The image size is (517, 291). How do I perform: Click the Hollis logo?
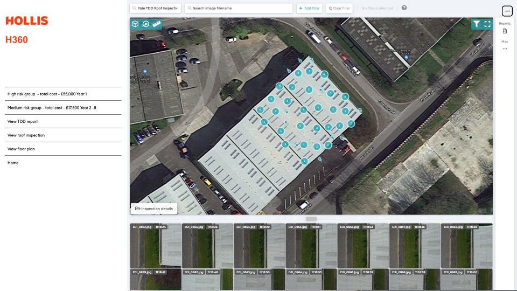[27, 21]
